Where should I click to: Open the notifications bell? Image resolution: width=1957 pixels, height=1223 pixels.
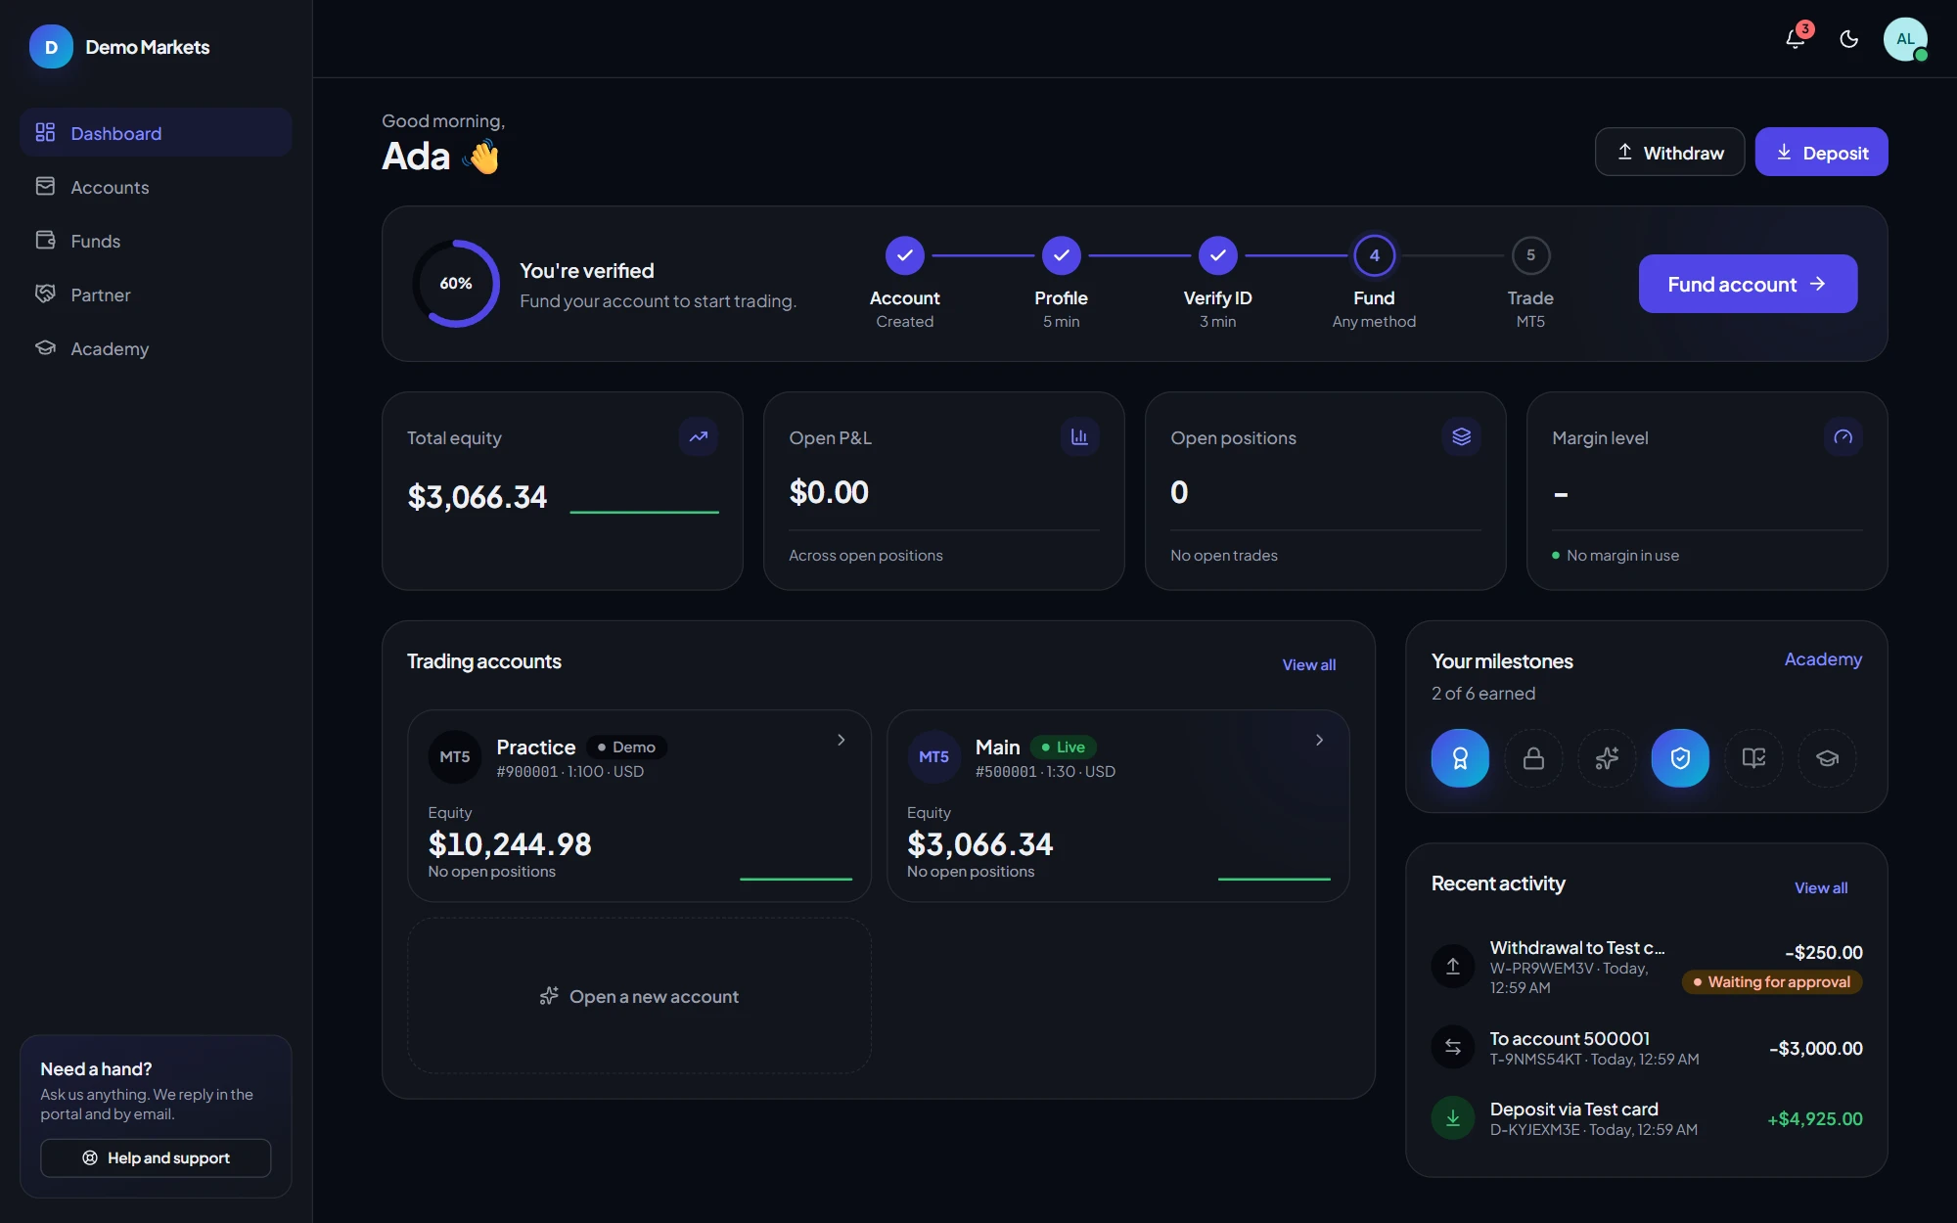tap(1796, 39)
